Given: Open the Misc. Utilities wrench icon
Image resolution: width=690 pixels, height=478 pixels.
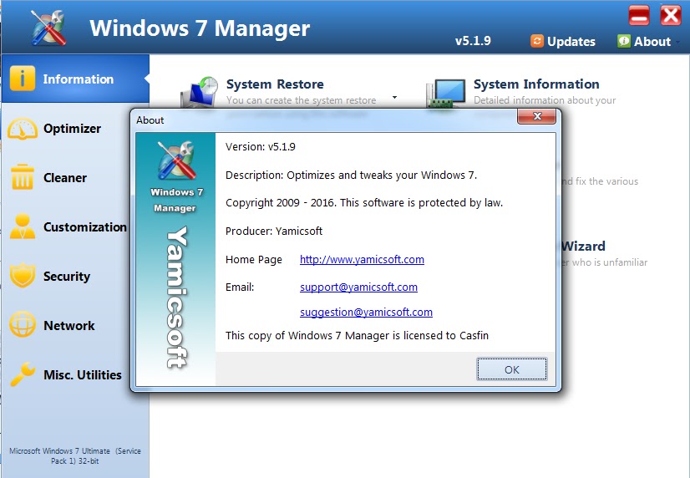Looking at the screenshot, I should pos(22,374).
